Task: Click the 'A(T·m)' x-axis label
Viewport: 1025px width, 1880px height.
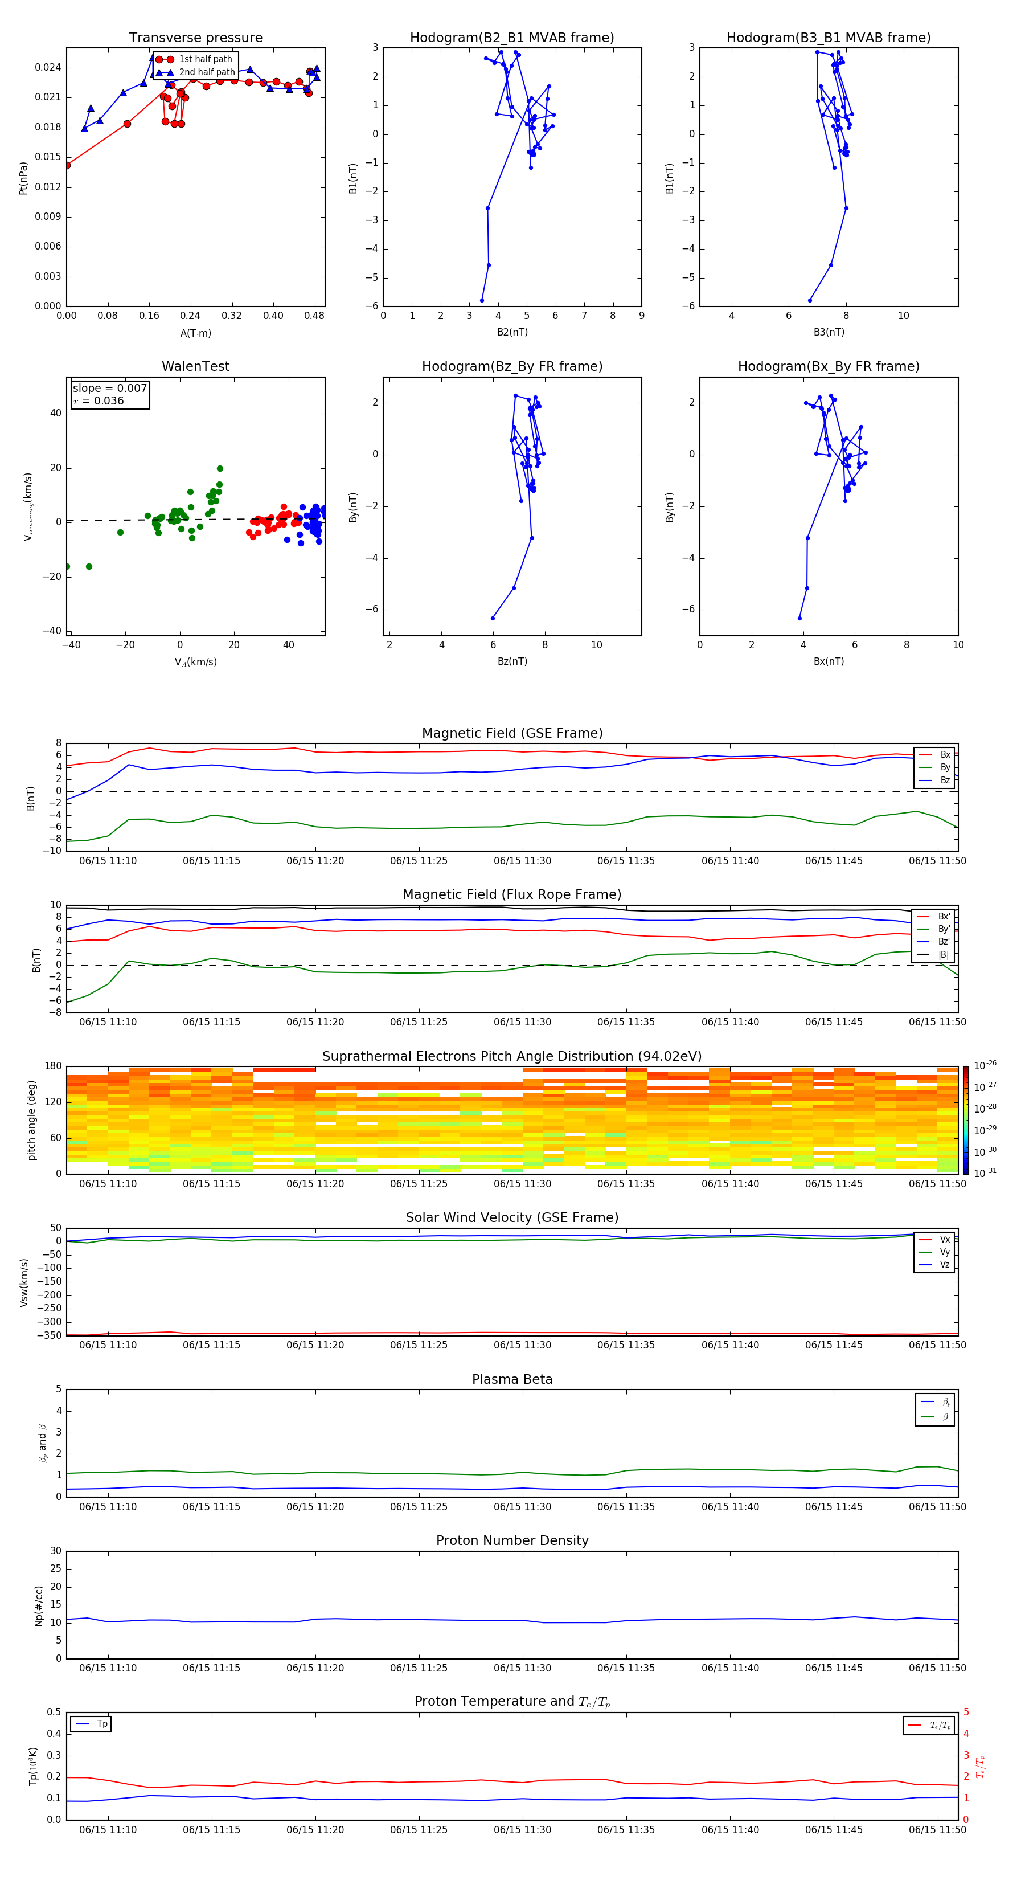Action: pyautogui.click(x=195, y=333)
